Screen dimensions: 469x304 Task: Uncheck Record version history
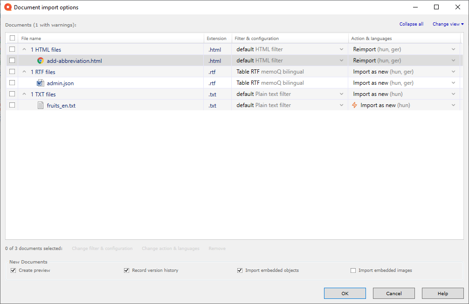pyautogui.click(x=126, y=270)
